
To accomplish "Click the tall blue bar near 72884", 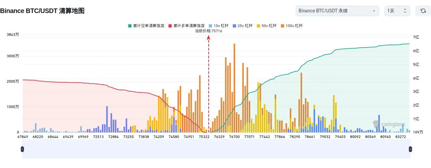I will [x=107, y=119].
